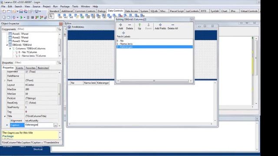Click the DBGrid1: TDBGrid icon in tree

point(10,45)
